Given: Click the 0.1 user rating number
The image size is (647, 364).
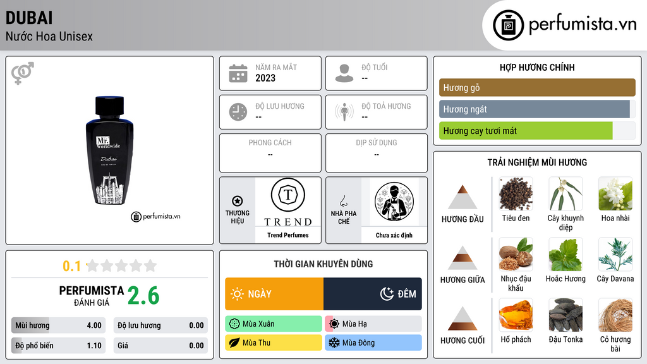Looking at the screenshot, I should coord(72,266).
